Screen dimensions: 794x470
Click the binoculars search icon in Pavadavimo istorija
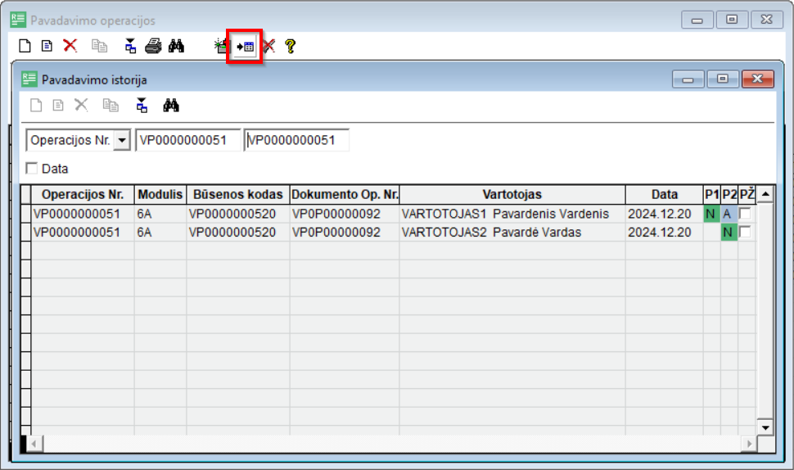point(171,105)
